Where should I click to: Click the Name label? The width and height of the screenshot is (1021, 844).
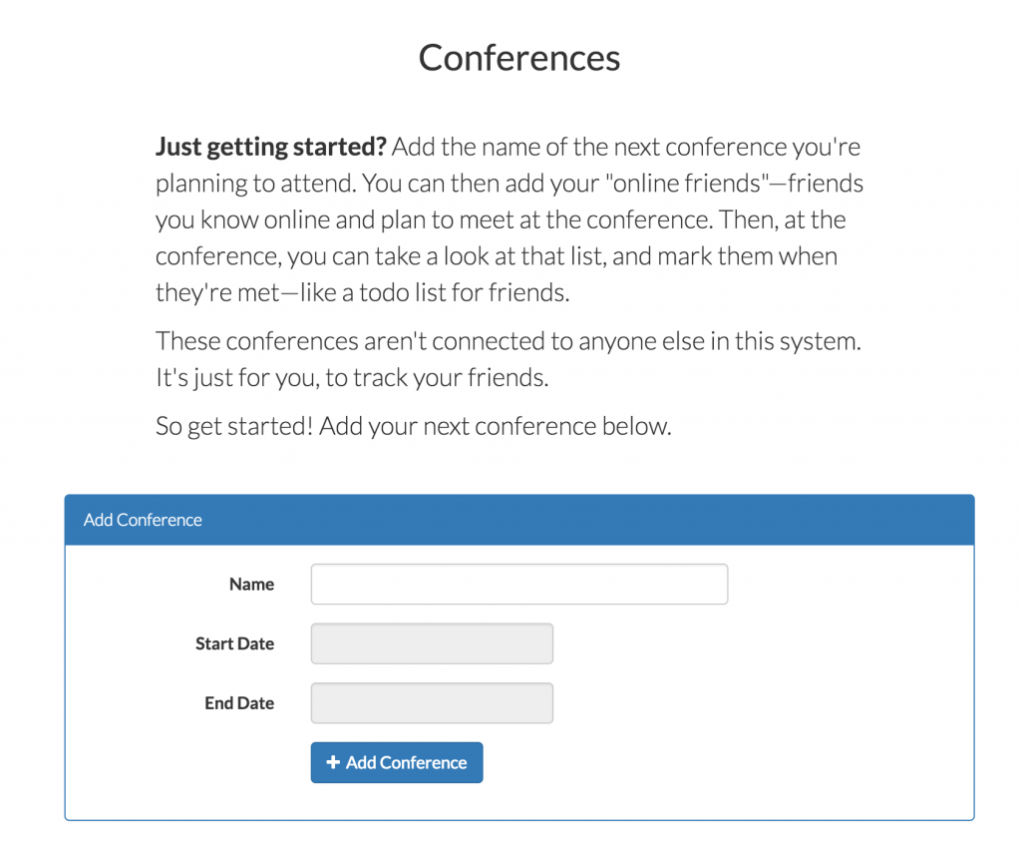tap(251, 585)
